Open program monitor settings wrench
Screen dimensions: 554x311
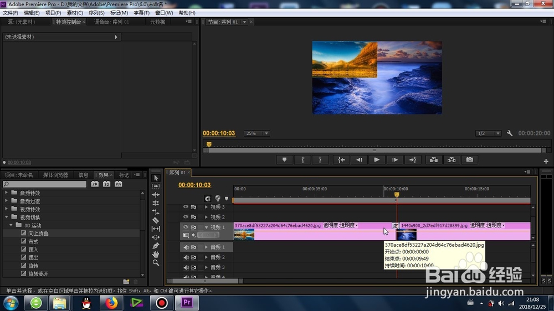coord(510,133)
